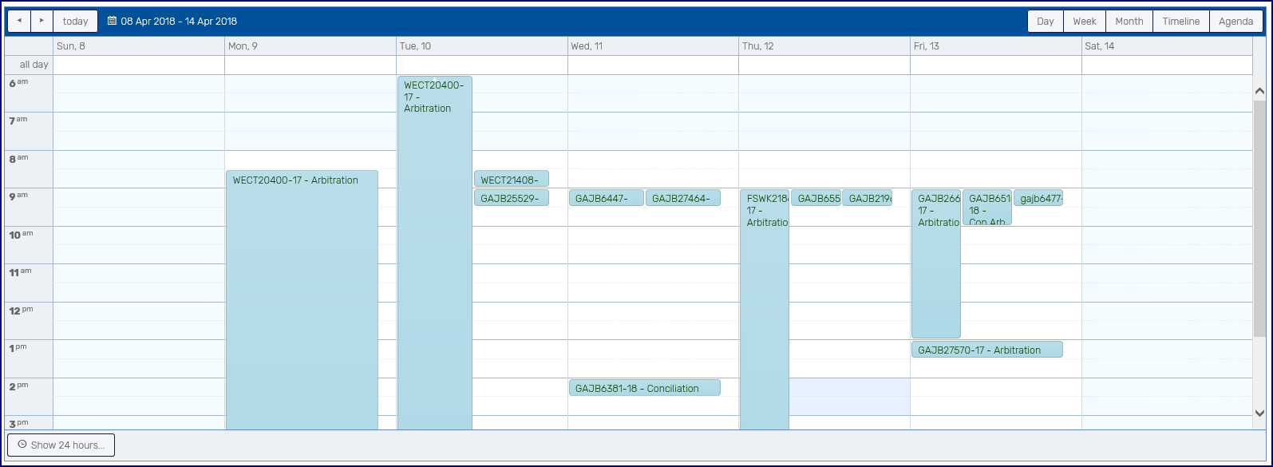Image resolution: width=1273 pixels, height=467 pixels.
Task: Select Thu, 12 column header
Action: pyautogui.click(x=824, y=46)
